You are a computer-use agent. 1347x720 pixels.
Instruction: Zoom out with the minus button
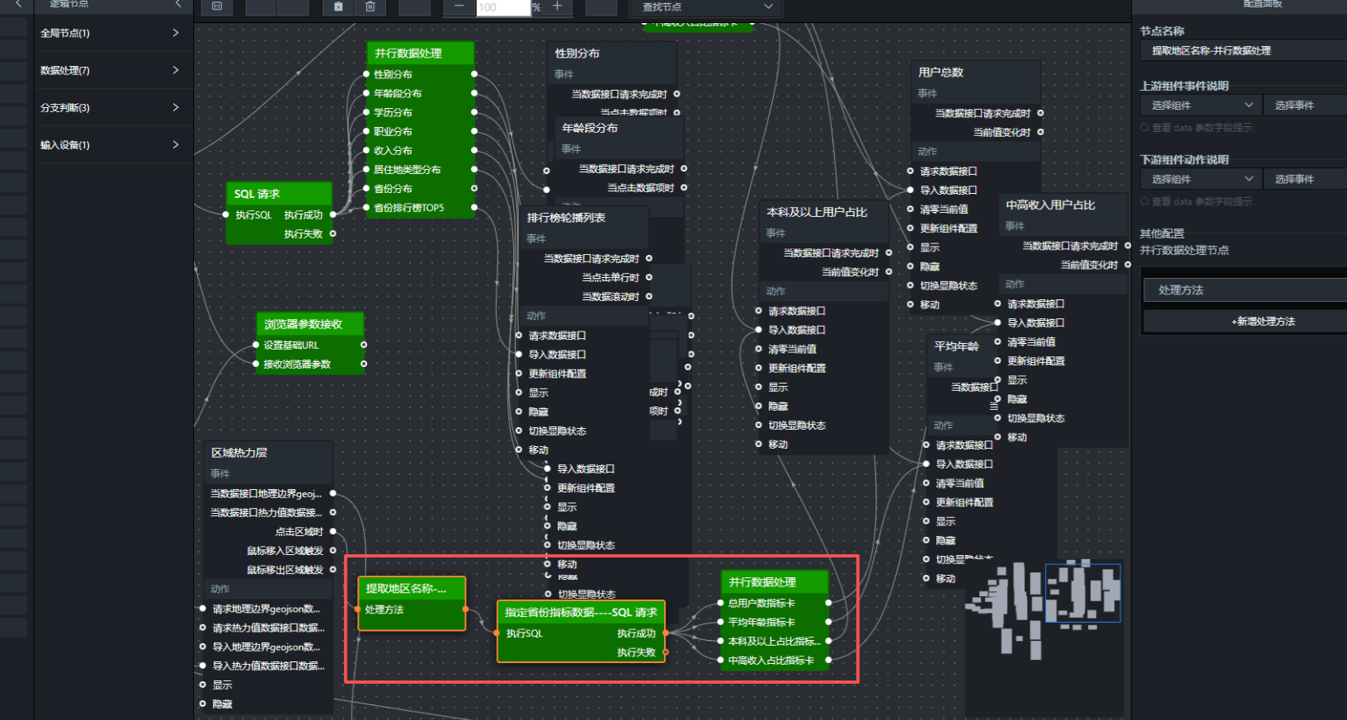point(459,7)
